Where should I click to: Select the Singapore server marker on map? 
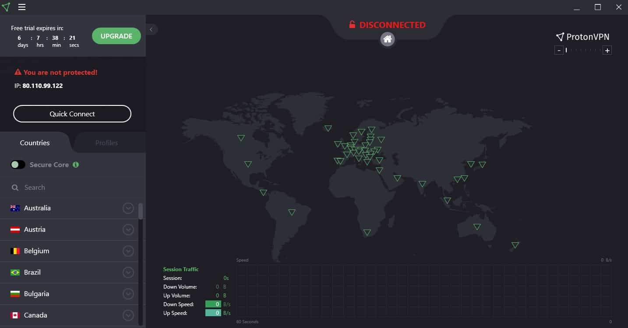pyautogui.click(x=447, y=200)
